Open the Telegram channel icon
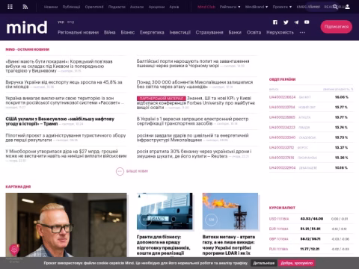The image size is (359, 269). click(296, 22)
